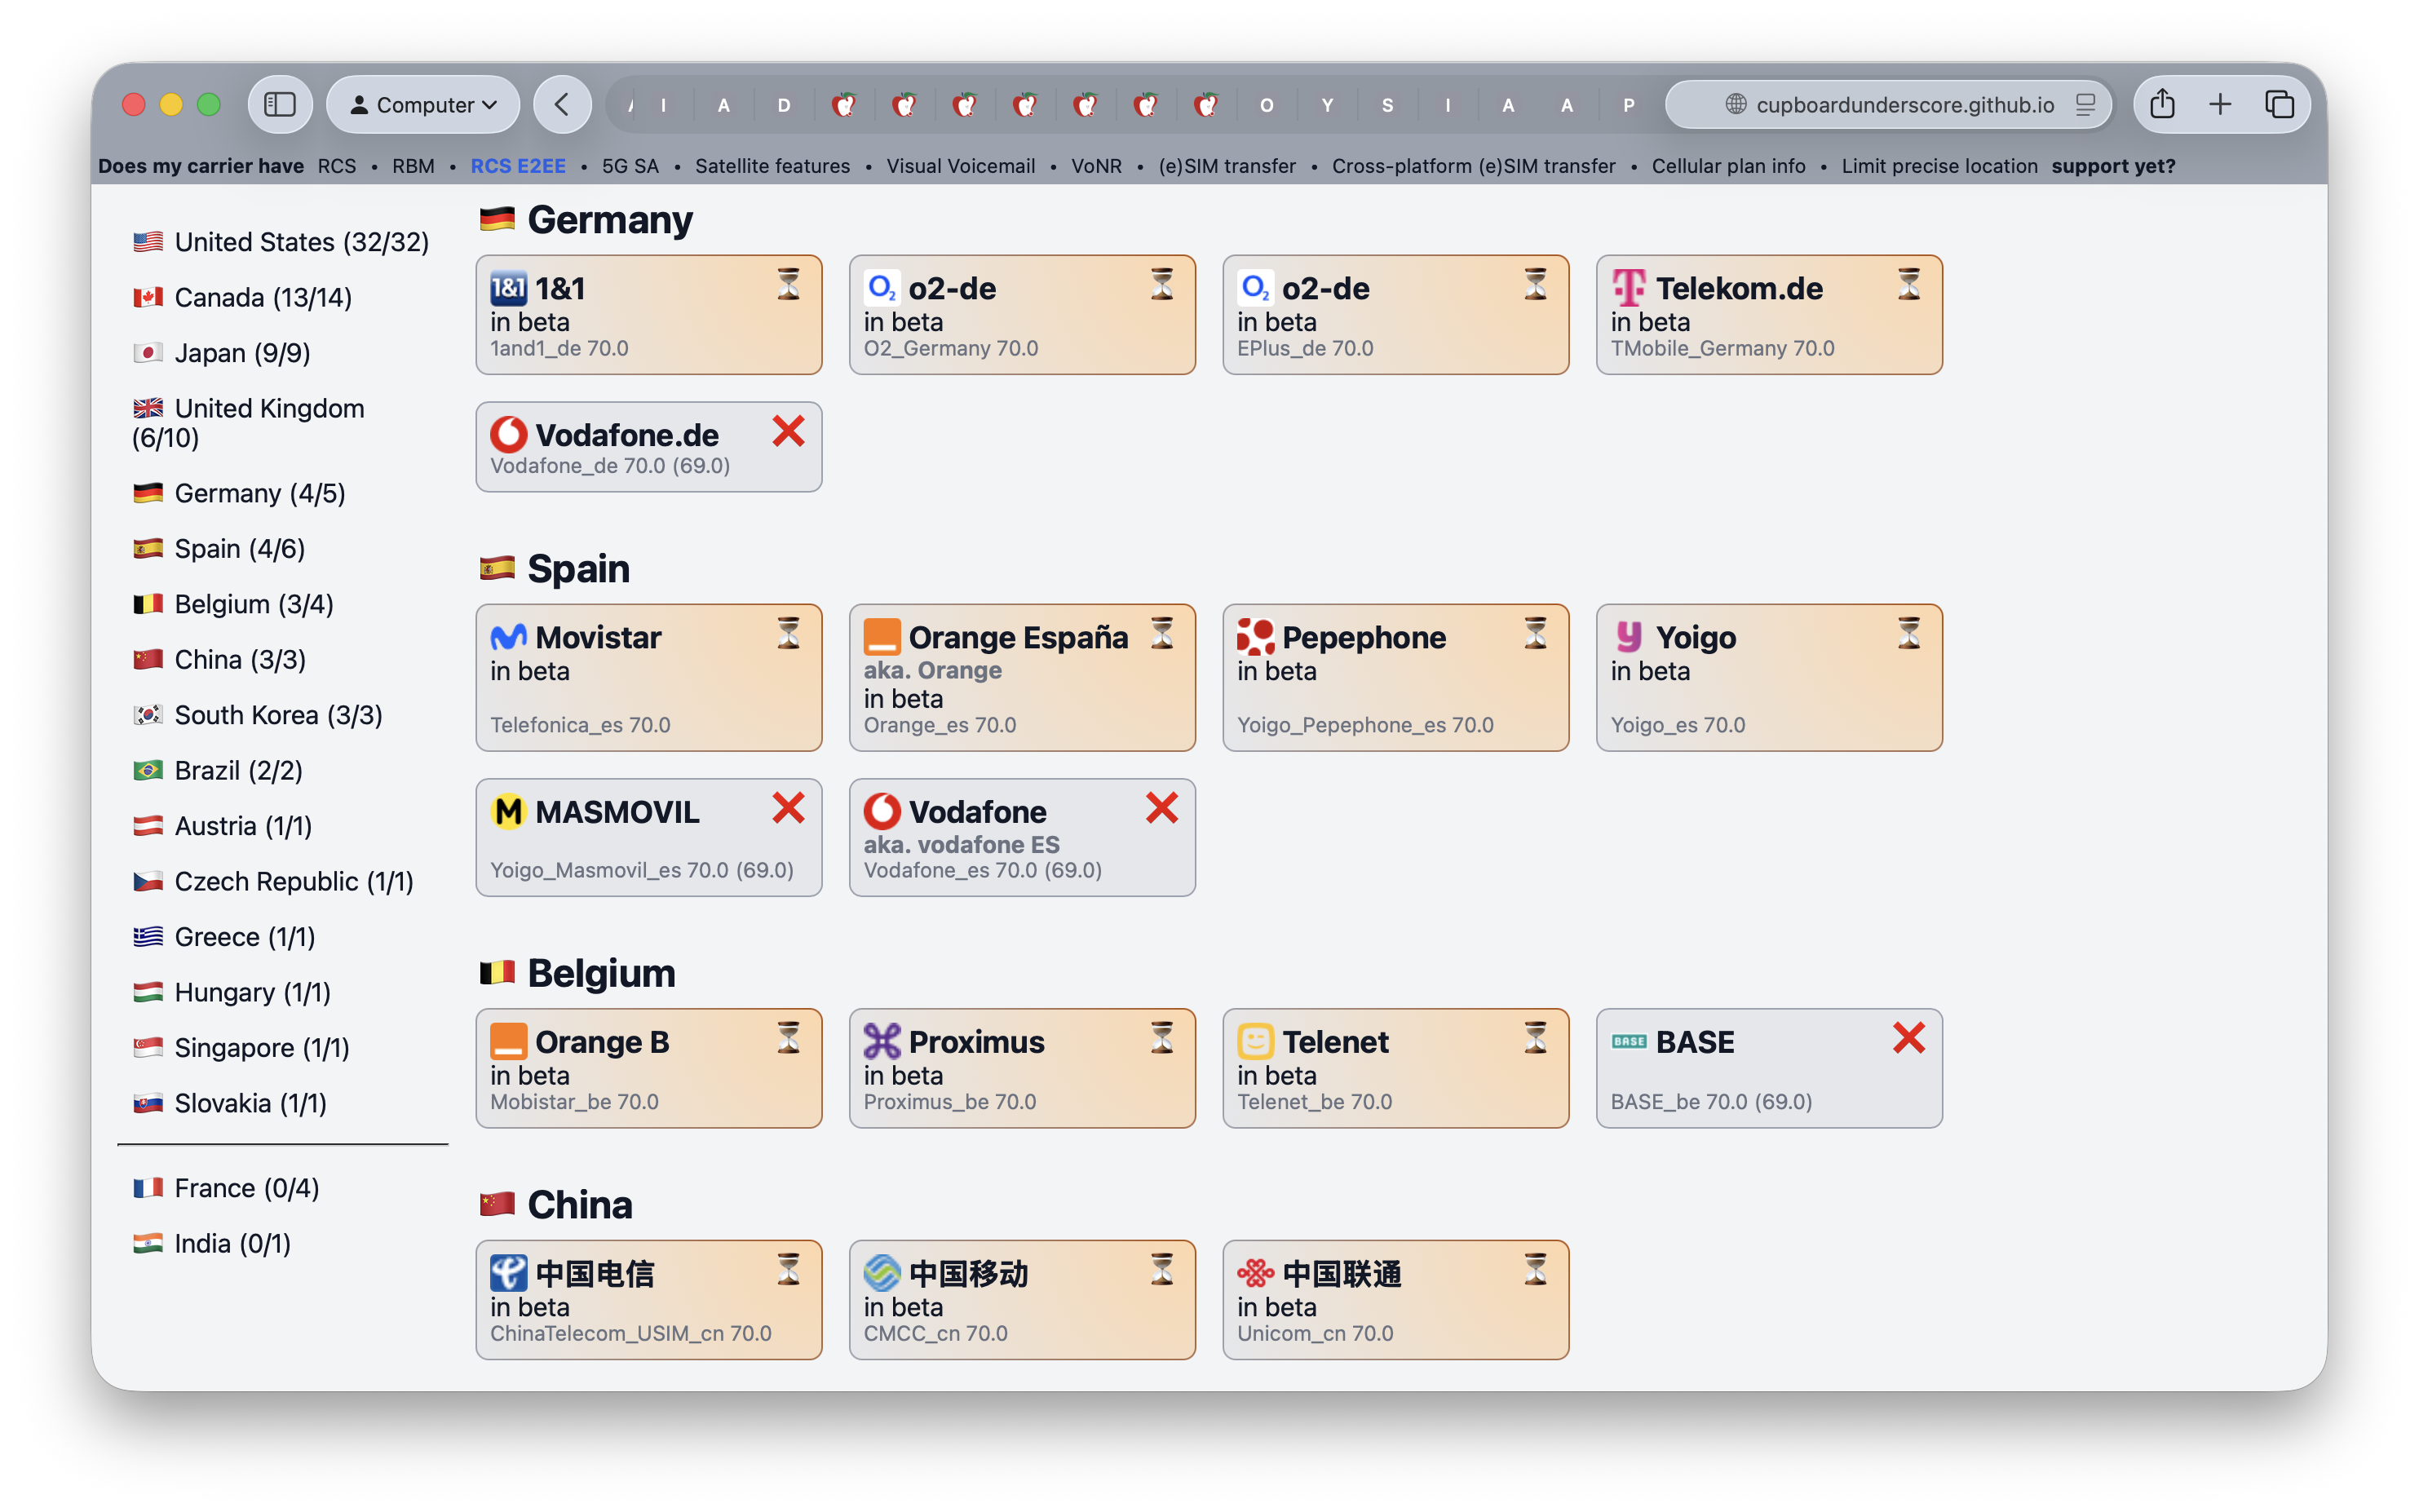Viewport: 2419px width, 1512px height.
Task: Click the Telenet smiley logo
Action: point(1255,1041)
